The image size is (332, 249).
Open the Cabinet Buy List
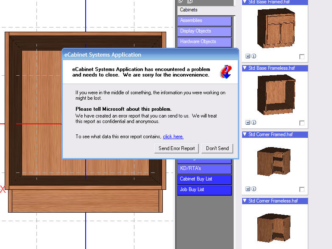point(204,179)
